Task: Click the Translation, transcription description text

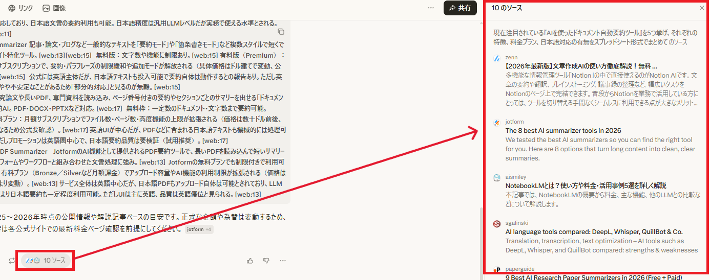Action: (601, 246)
